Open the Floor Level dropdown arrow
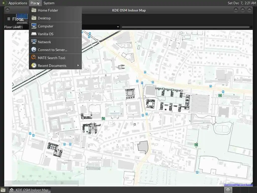This screenshot has height=193, width=257. click(x=118, y=27)
